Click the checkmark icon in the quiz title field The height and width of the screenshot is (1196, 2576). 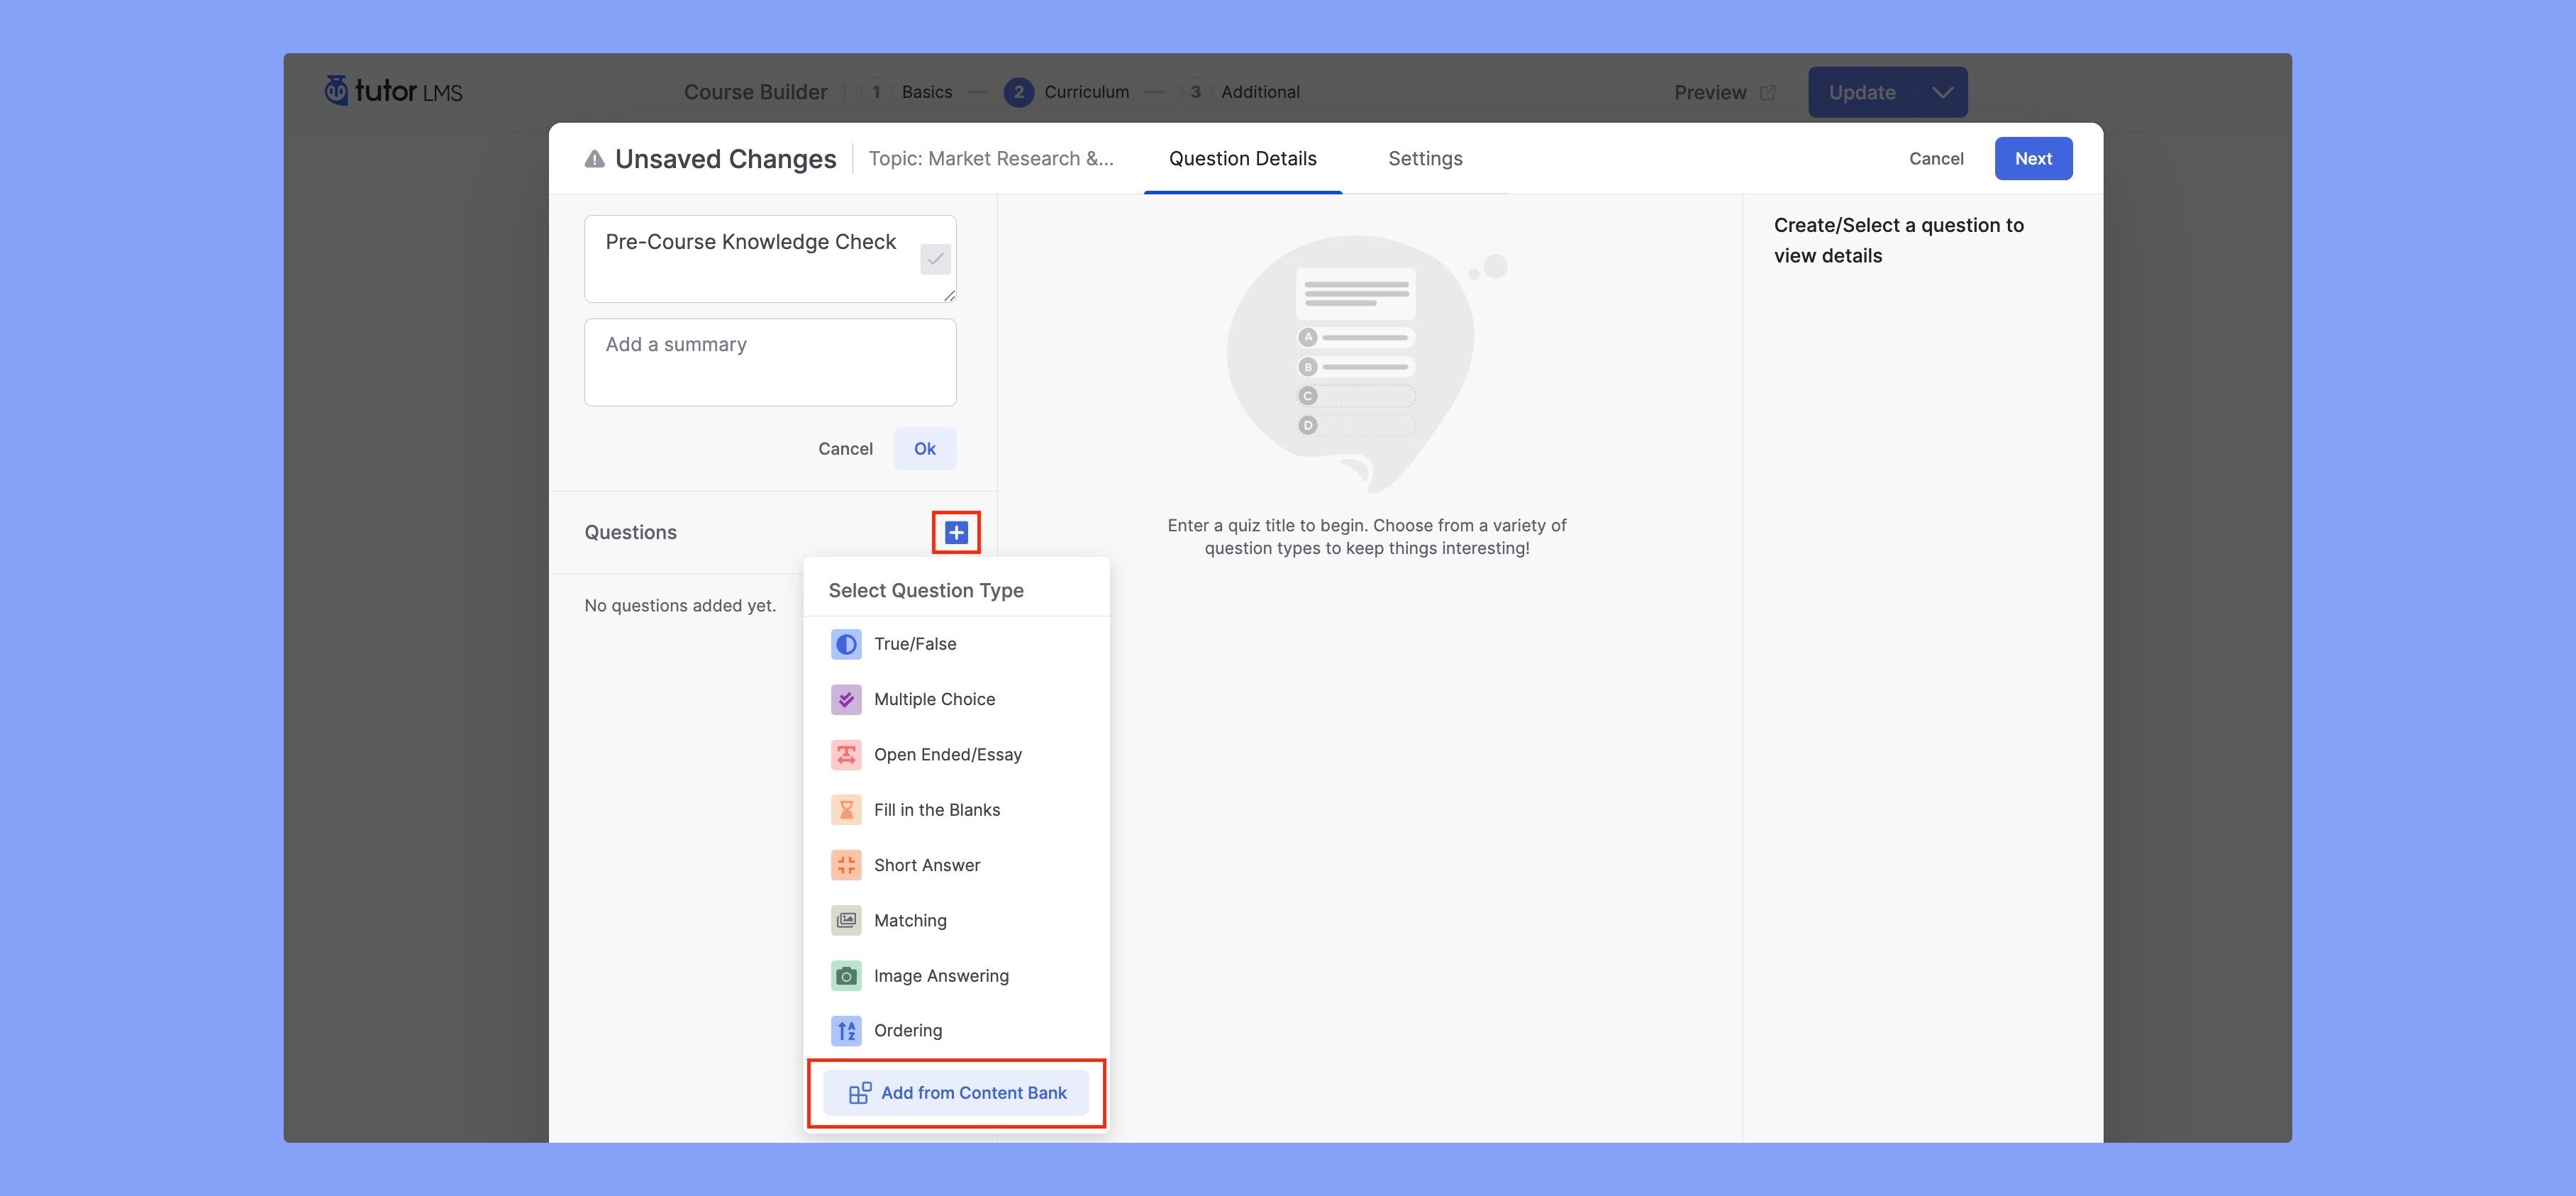click(x=935, y=259)
